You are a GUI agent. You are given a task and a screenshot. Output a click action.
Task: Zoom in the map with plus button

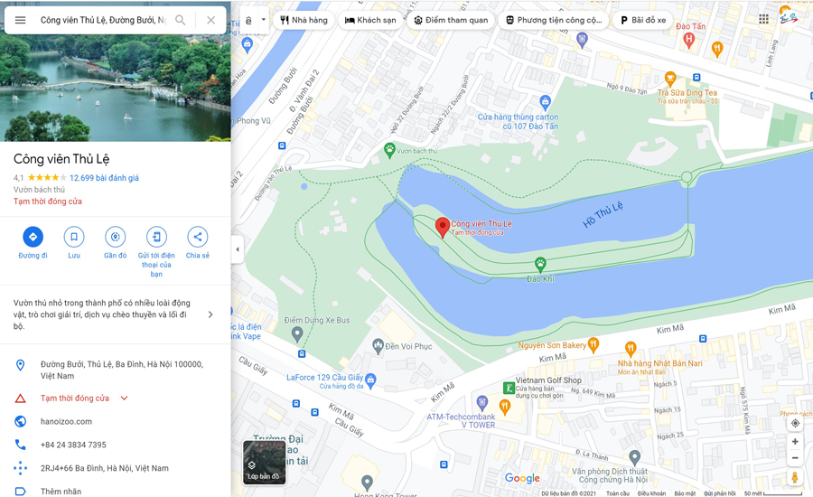coord(795,442)
